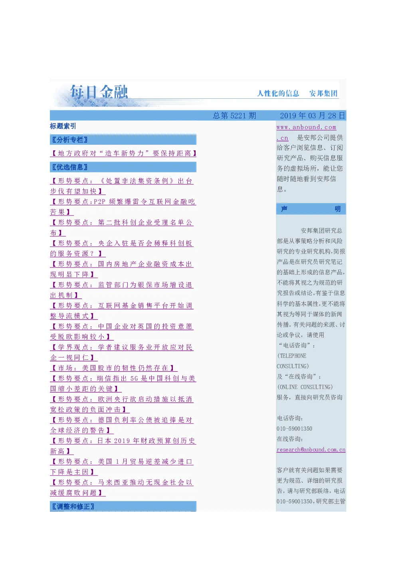The height and width of the screenshot is (561, 396).
Task: Open article 地方政府对“造车新势力”要保持距离
Action: pos(124,154)
